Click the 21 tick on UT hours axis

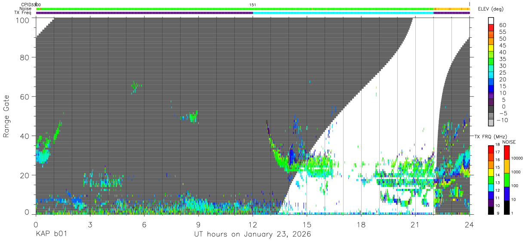415,224
